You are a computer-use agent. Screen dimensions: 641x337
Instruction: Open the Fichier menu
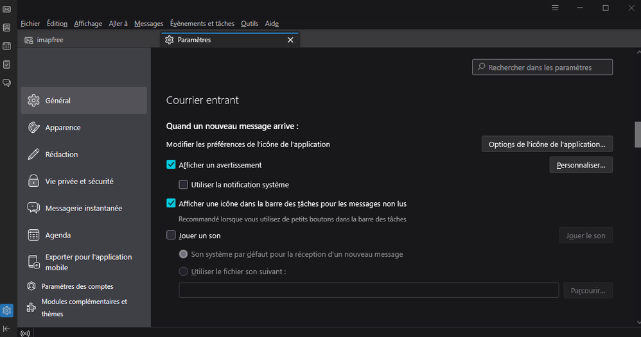point(30,24)
